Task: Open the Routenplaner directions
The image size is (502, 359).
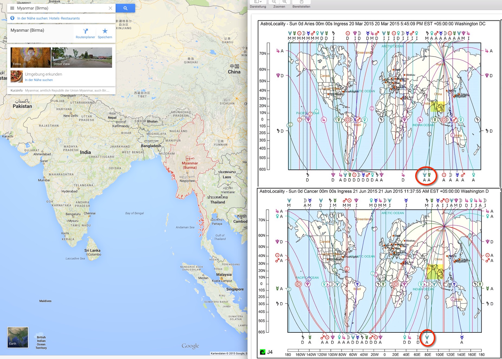Action: 85,33
